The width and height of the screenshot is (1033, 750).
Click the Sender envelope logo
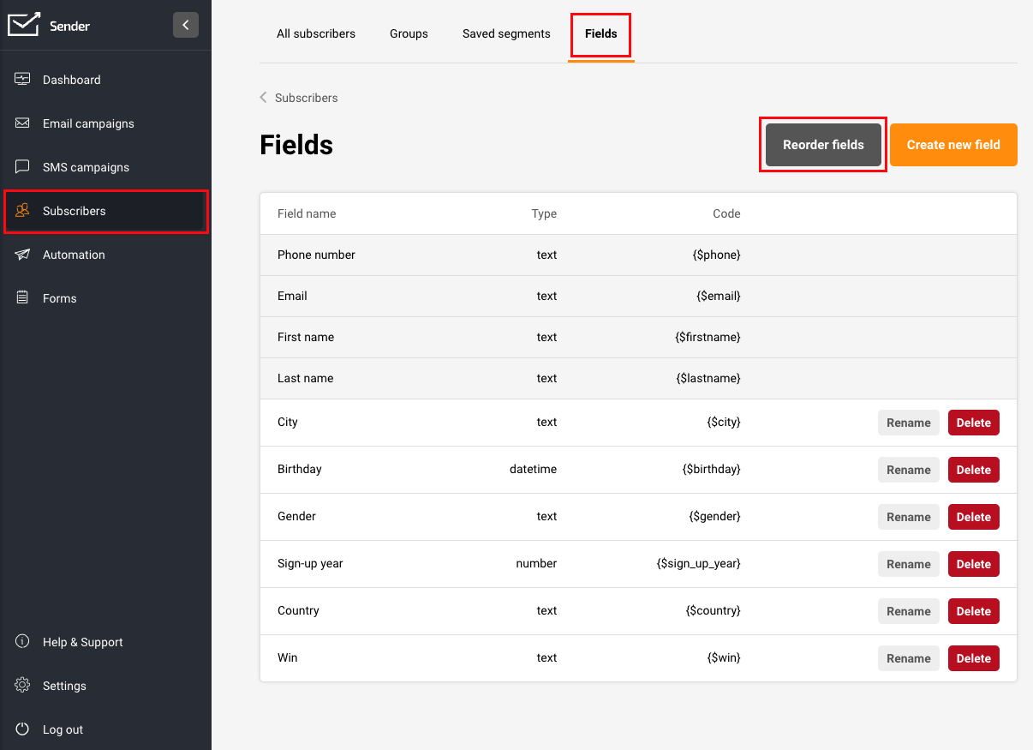[24, 25]
